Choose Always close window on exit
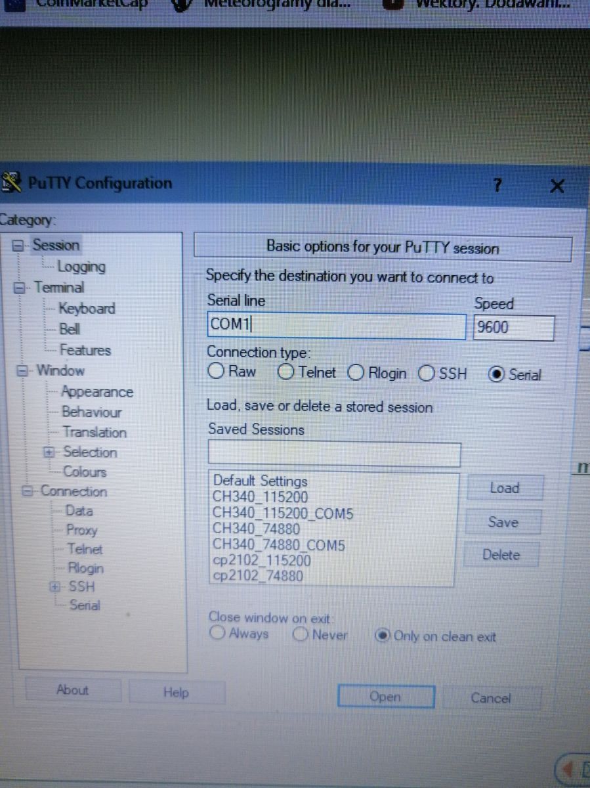The width and height of the screenshot is (590, 788). point(217,634)
